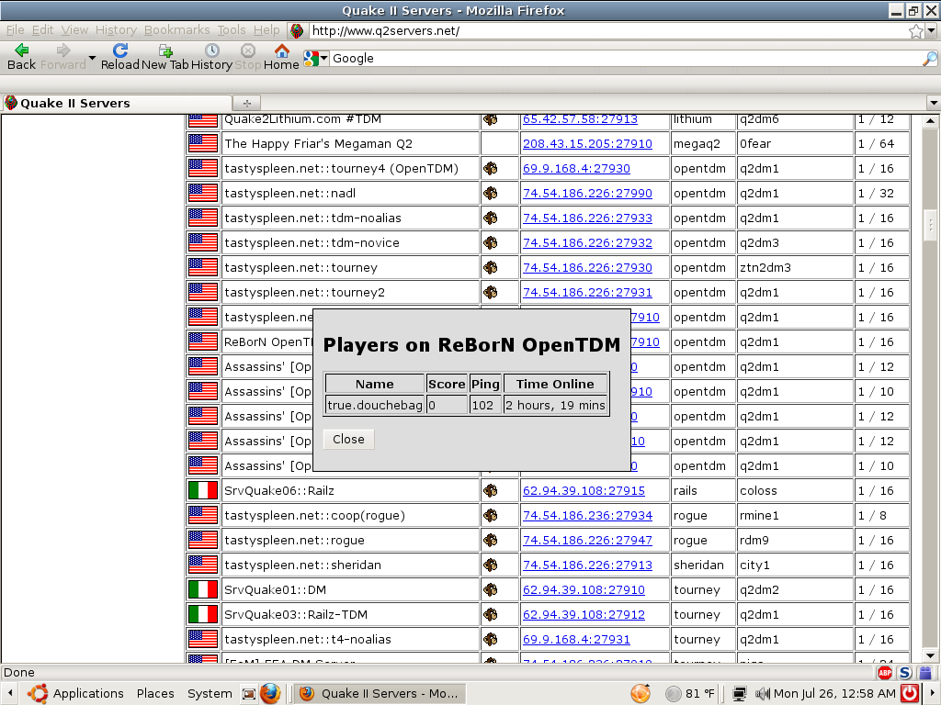Reload the current page
Image resolution: width=941 pixels, height=705 pixels.
coord(119,50)
